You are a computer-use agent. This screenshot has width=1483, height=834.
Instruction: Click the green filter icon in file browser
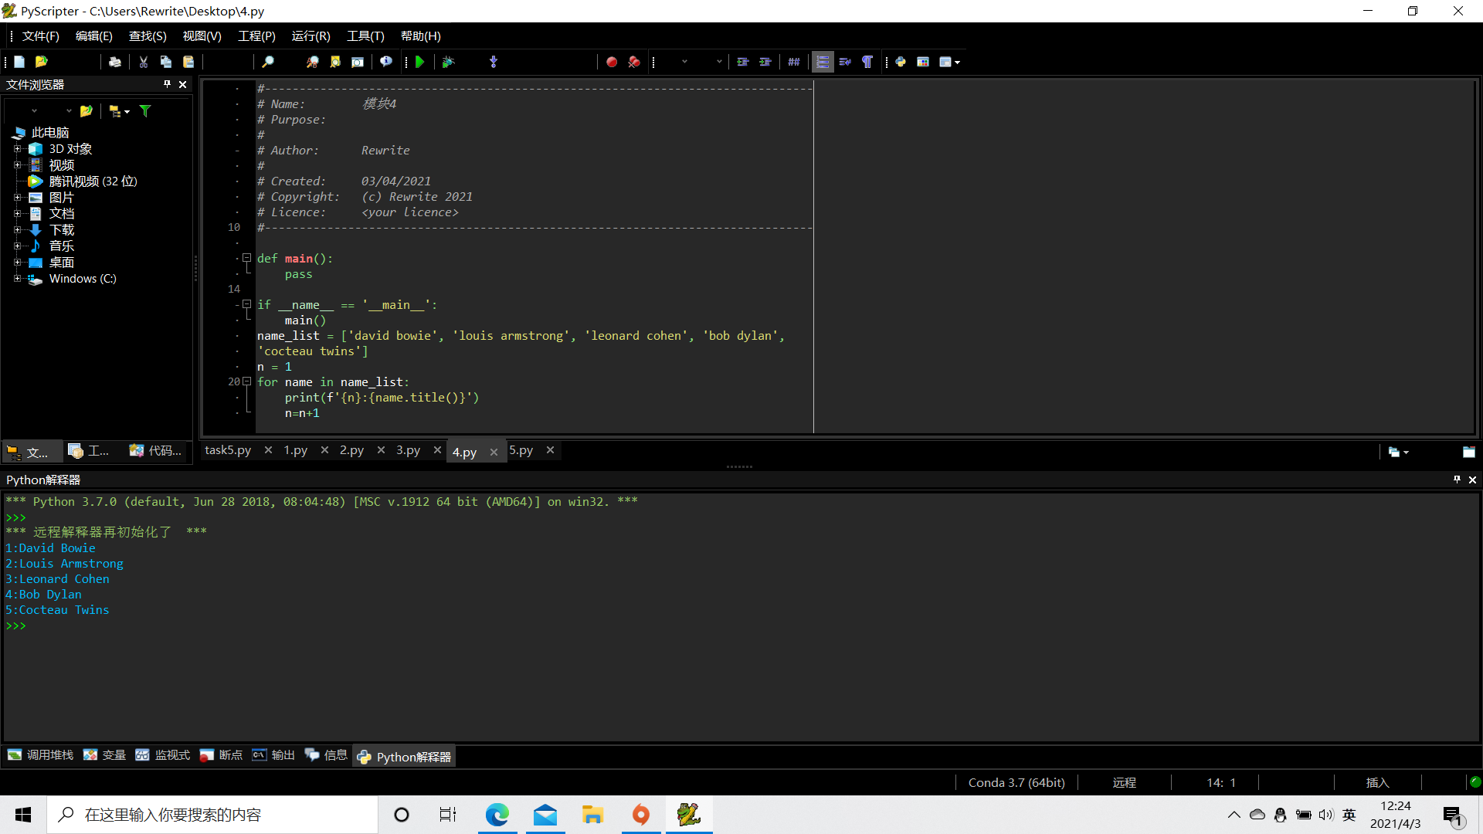(x=145, y=111)
